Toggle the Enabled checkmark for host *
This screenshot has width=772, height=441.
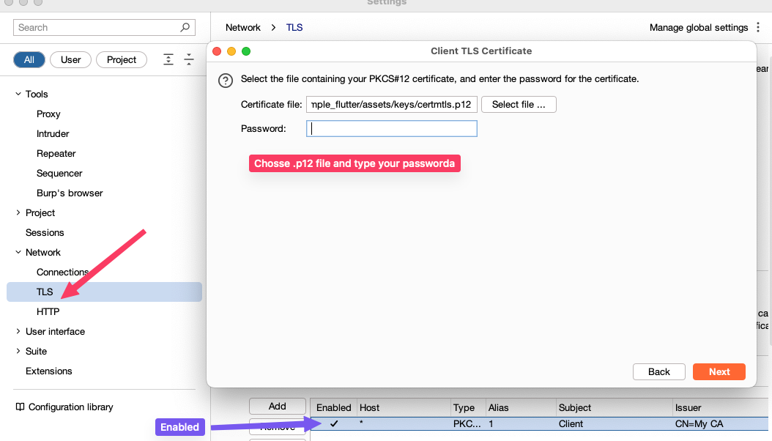[x=334, y=423]
